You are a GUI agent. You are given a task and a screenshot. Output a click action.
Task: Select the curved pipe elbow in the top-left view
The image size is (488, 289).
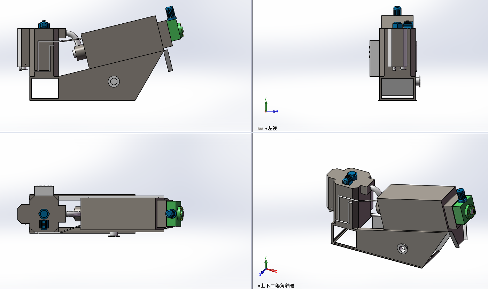coord(74,37)
